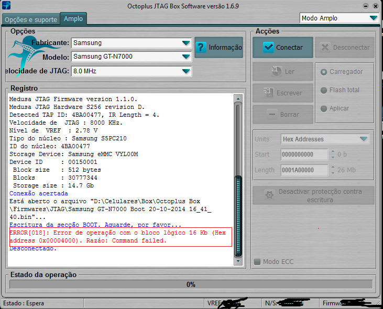Click the X icon on Desconectar
The height and width of the screenshot is (309, 383).
click(325, 47)
